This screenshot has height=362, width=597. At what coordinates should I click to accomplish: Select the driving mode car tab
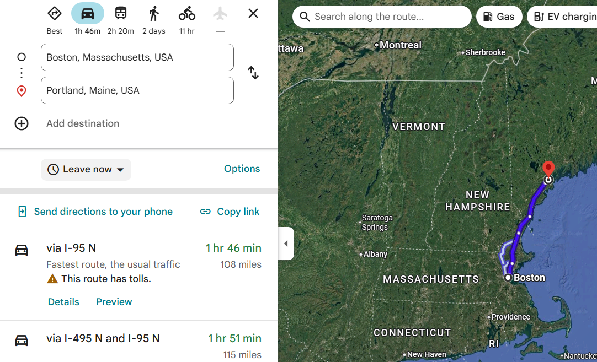point(88,13)
